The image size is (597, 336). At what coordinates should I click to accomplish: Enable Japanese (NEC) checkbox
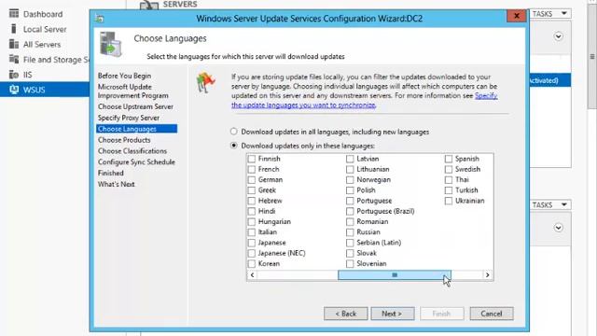point(252,253)
